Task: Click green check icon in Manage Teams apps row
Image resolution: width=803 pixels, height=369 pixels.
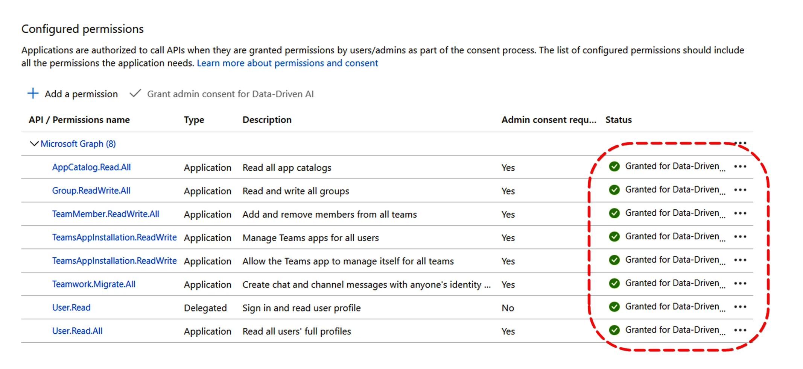Action: (x=614, y=236)
